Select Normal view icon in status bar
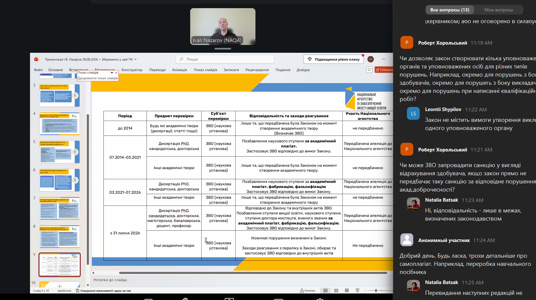The image size is (536, 300). [x=325, y=291]
